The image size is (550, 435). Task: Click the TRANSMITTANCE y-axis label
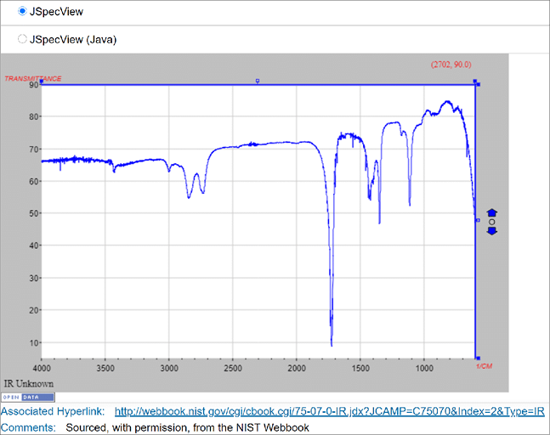(x=32, y=78)
